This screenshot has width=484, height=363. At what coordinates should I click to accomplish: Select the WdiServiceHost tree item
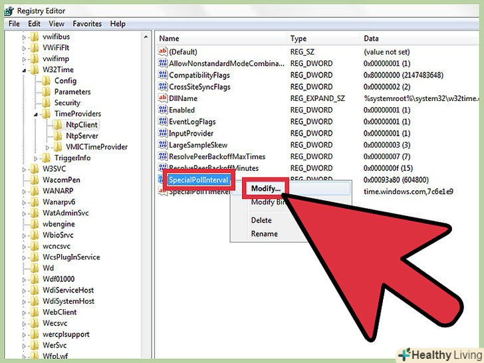[x=68, y=290]
